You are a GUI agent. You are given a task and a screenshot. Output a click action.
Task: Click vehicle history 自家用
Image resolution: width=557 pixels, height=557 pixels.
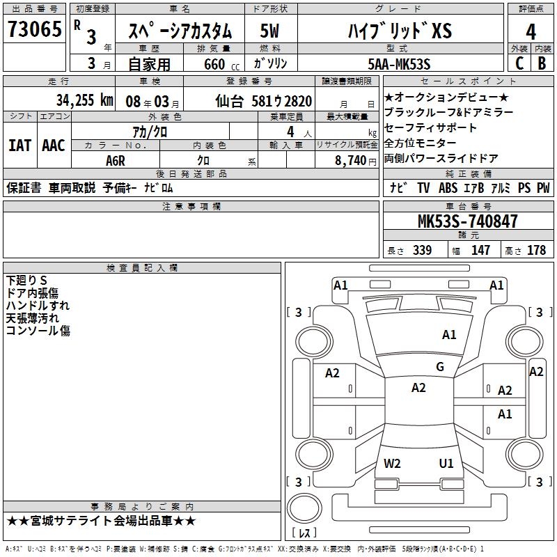pyautogui.click(x=149, y=64)
